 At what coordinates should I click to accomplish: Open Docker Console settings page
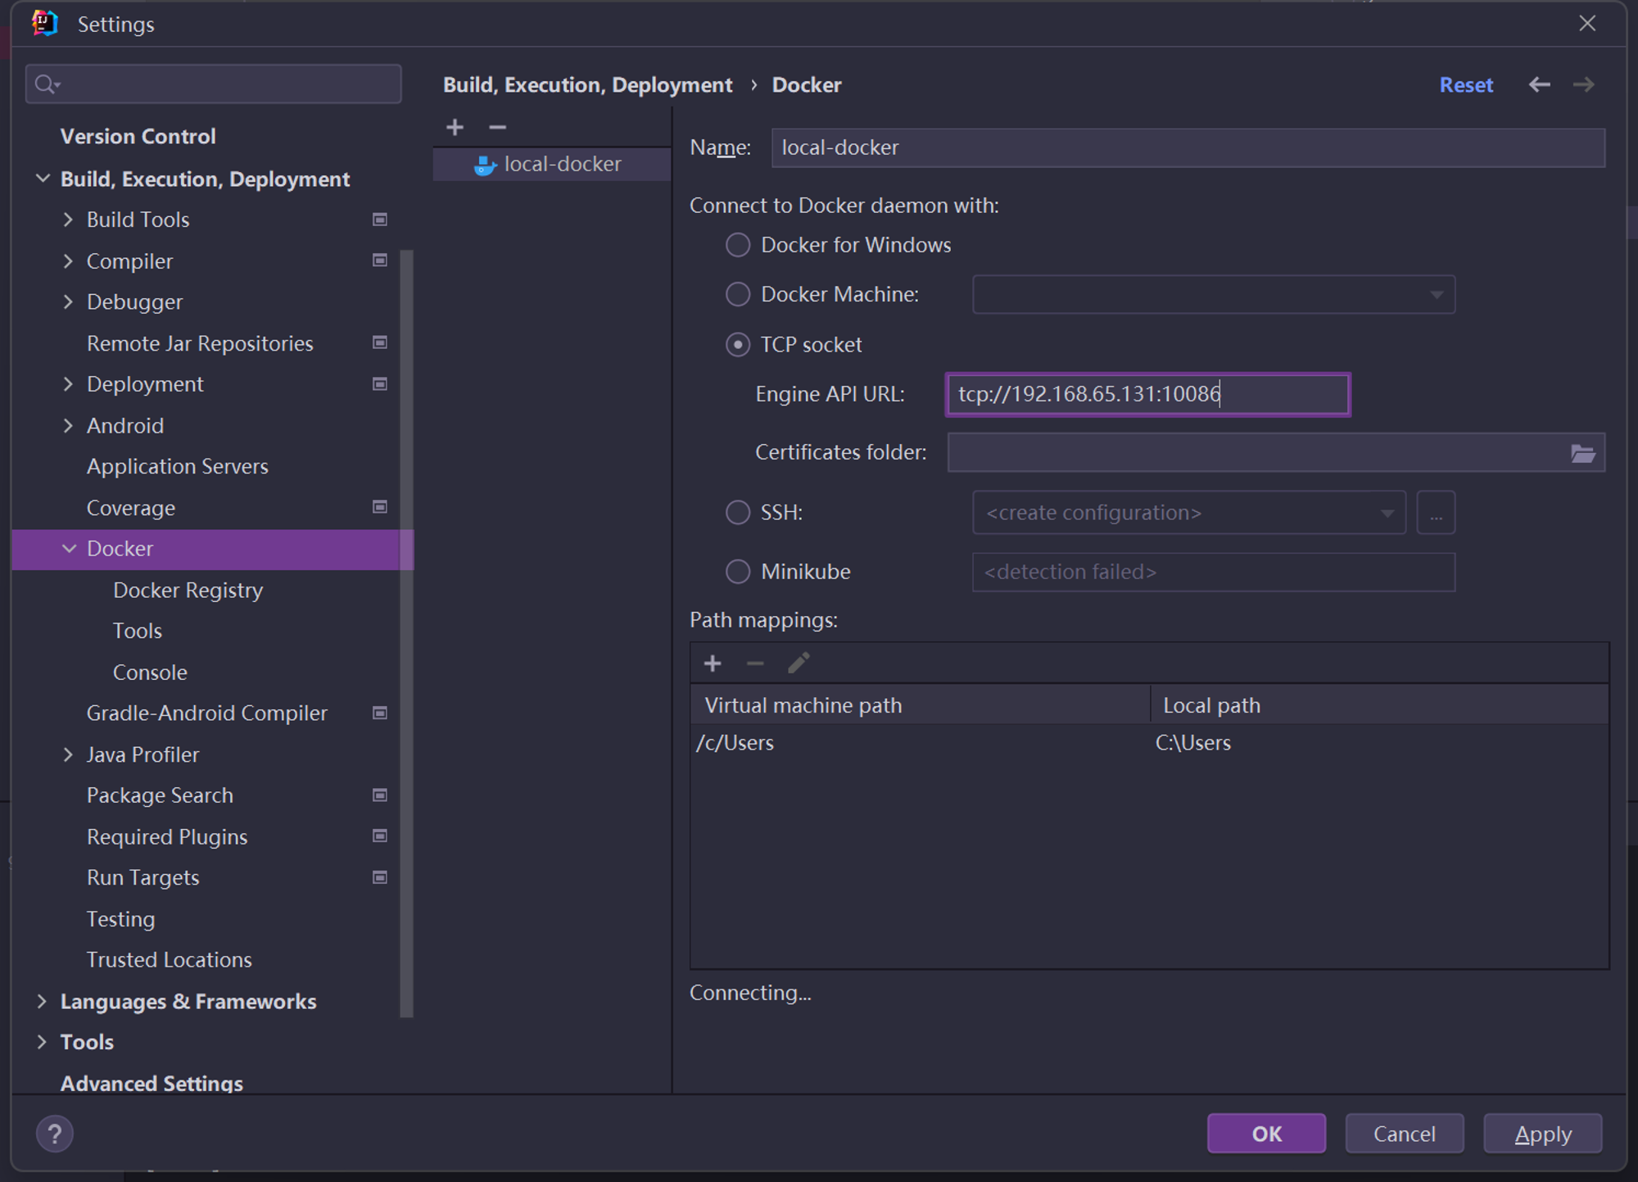[x=150, y=673]
